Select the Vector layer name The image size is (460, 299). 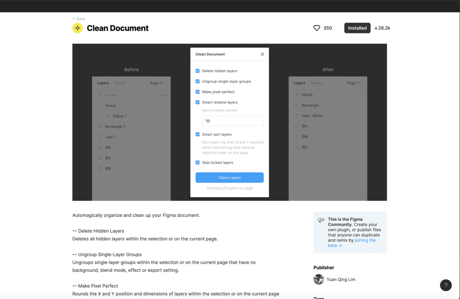[111, 95]
